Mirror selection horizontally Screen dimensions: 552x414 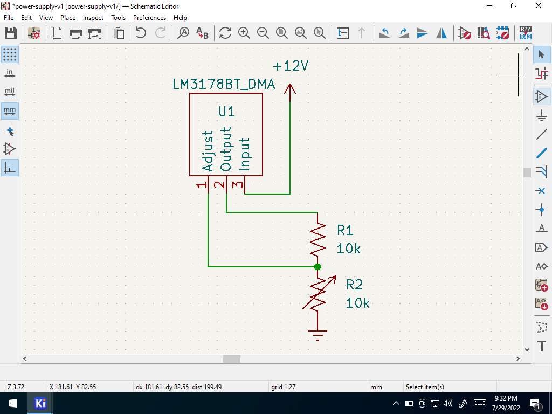pyautogui.click(x=441, y=33)
